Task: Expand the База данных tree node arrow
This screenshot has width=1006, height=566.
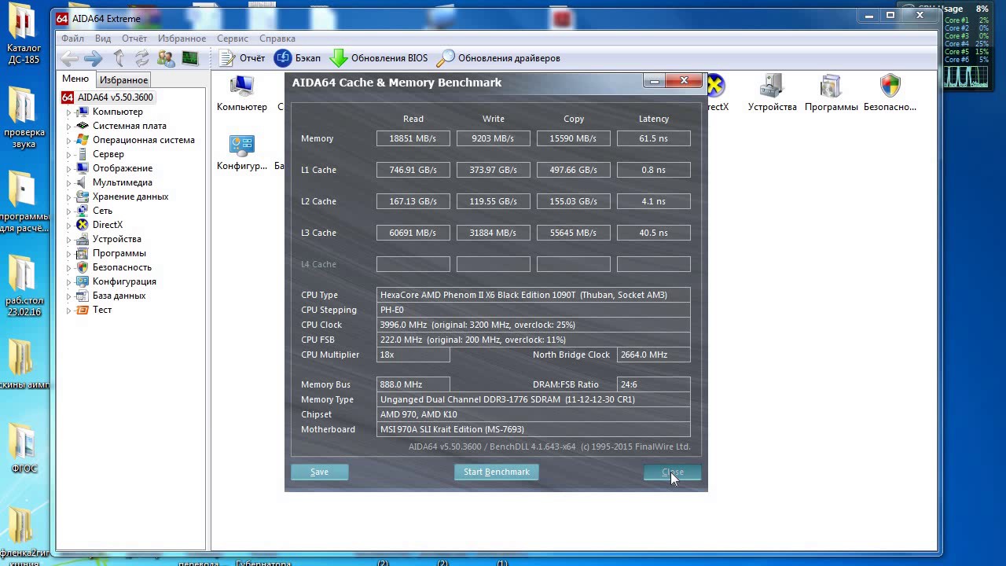Action: (x=68, y=296)
